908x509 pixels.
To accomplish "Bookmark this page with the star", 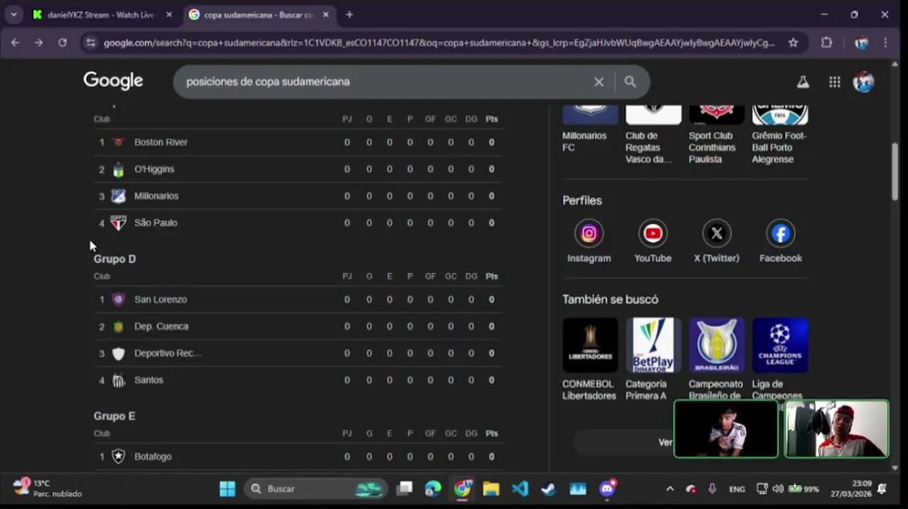I will tap(793, 42).
